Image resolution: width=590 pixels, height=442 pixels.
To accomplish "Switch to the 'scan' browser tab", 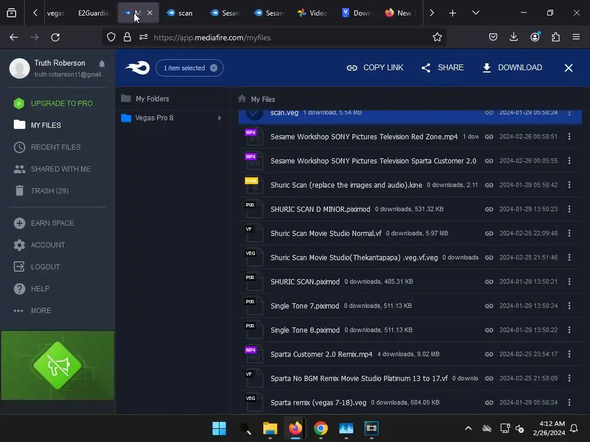I will click(180, 13).
